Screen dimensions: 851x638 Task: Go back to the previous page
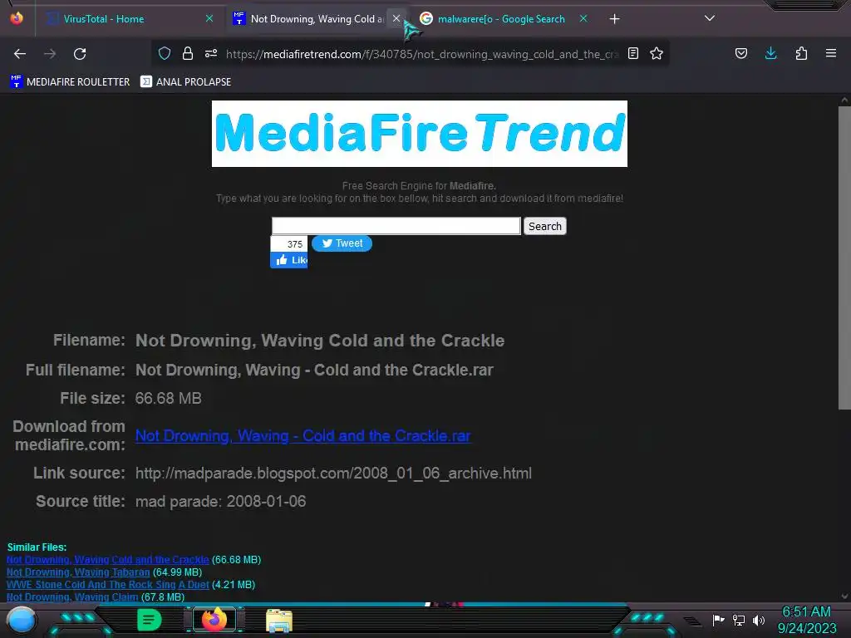click(20, 54)
